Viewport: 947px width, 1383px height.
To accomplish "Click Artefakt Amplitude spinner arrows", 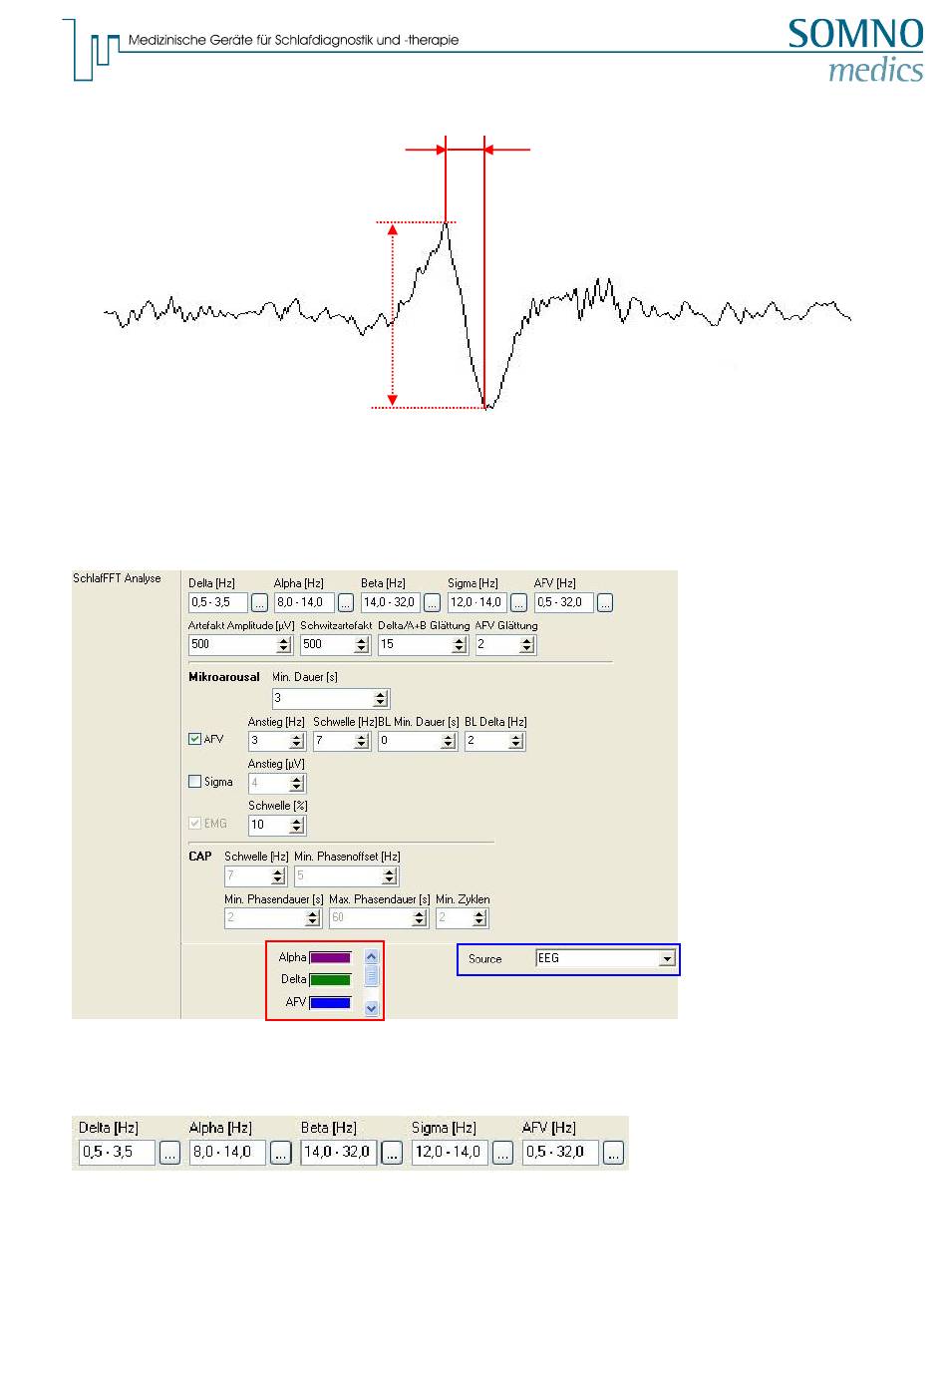I will [284, 645].
